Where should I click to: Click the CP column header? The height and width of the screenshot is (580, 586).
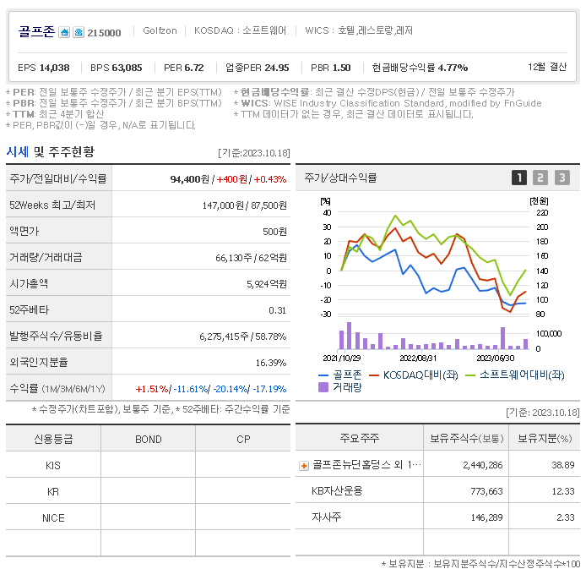click(243, 439)
